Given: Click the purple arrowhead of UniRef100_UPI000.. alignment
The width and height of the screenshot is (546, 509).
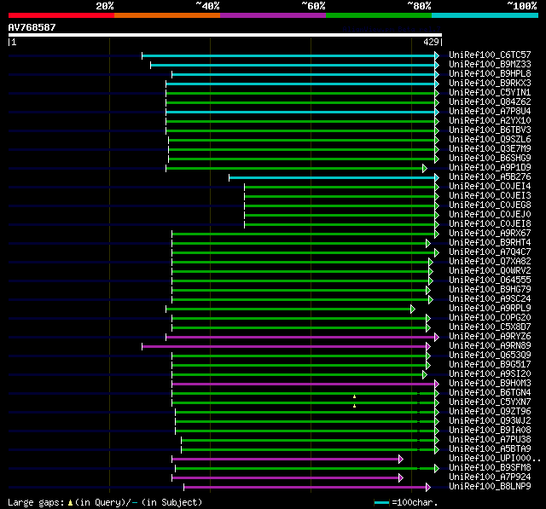Looking at the screenshot, I should [401, 460].
